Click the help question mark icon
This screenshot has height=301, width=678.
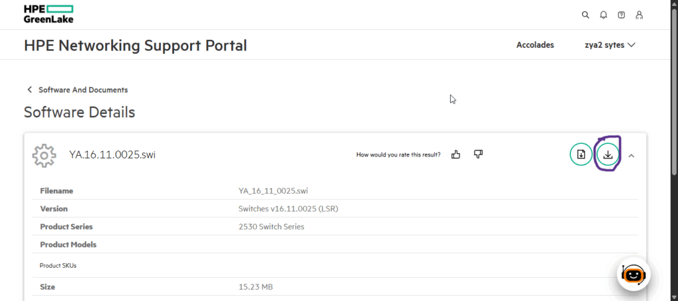pyautogui.click(x=621, y=15)
